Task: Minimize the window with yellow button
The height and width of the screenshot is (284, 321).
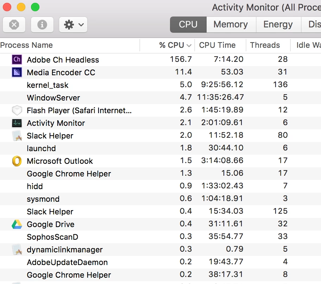Action: (21, 7)
